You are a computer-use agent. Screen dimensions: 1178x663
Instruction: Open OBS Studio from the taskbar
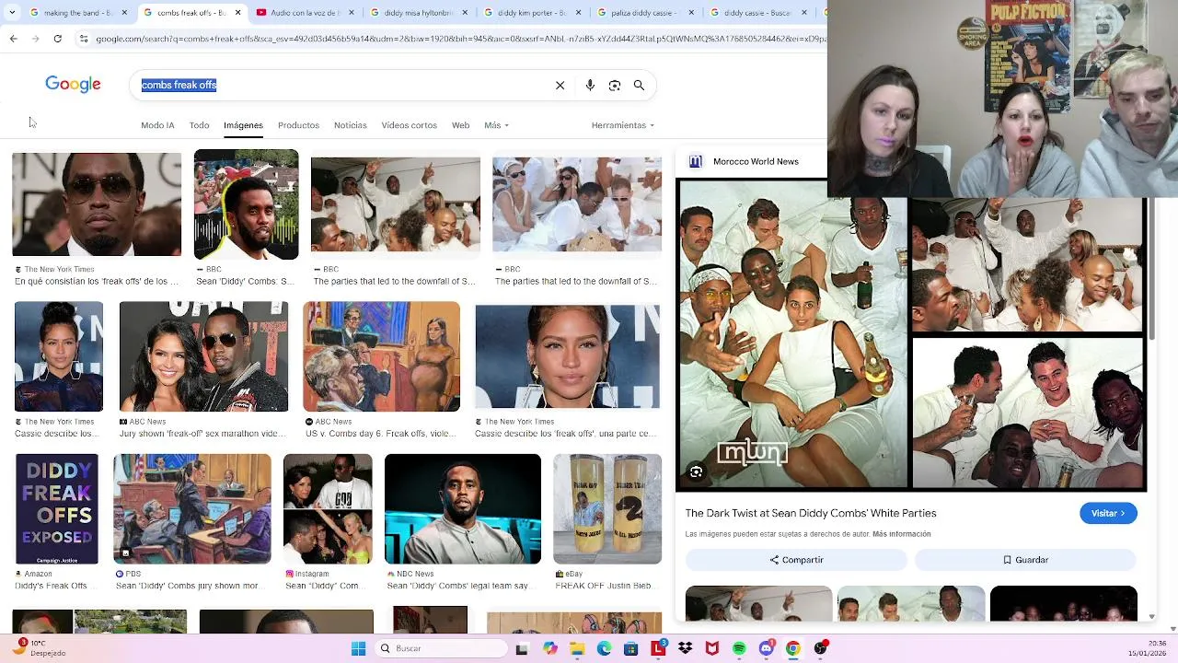coord(820,648)
